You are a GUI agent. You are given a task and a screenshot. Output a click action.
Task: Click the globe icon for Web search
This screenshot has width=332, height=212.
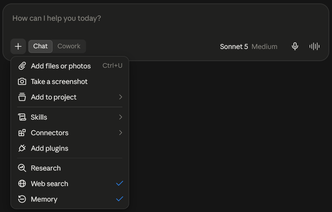[x=22, y=184]
